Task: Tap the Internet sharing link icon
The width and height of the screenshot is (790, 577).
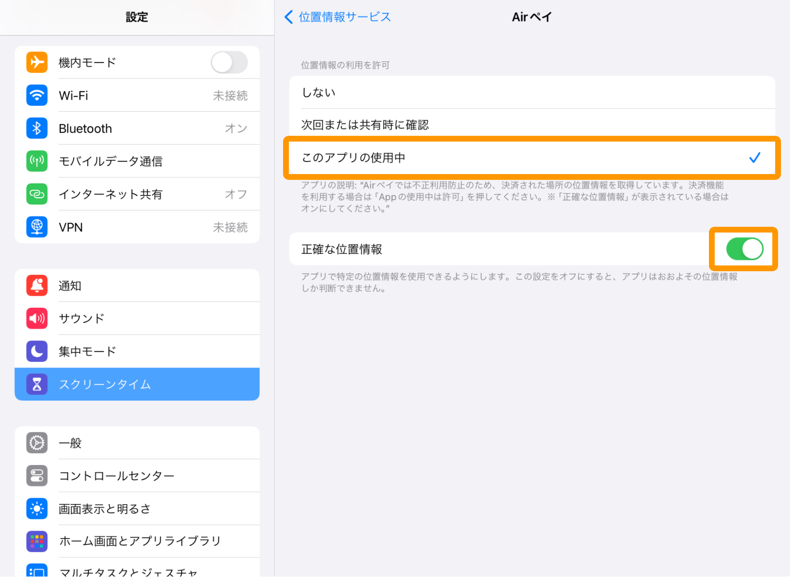Action: pos(37,194)
